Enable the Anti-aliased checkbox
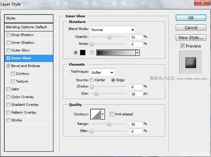The image size is (211, 157). pos(112,114)
